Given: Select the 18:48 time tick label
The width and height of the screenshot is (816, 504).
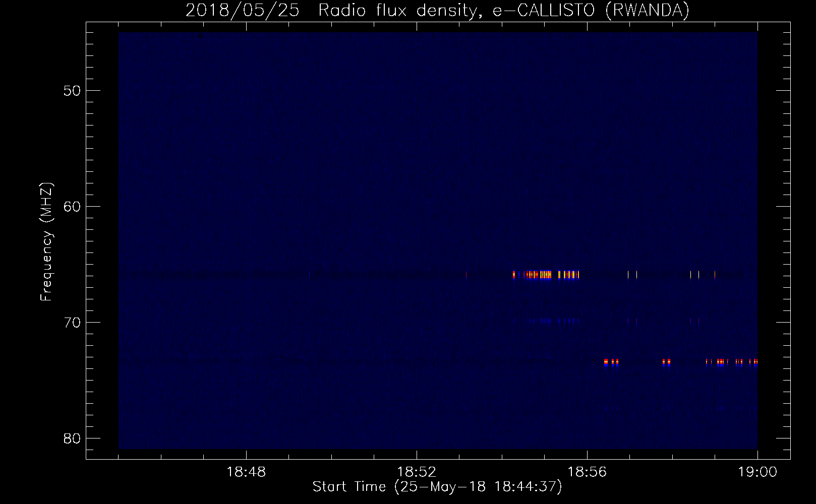Looking at the screenshot, I should tap(246, 472).
